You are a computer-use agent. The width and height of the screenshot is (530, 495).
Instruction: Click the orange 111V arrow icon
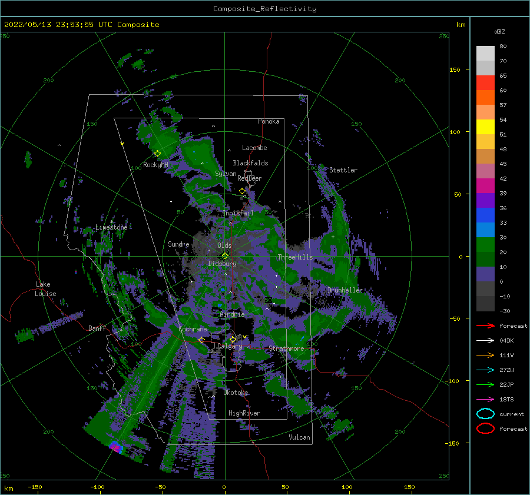pos(485,355)
